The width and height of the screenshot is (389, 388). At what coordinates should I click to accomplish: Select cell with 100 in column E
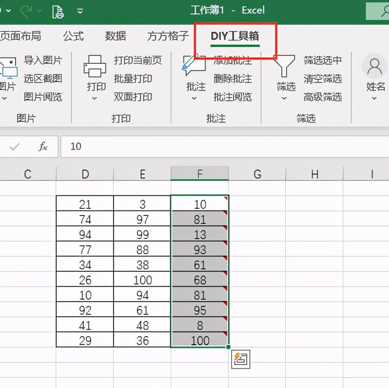[143, 279]
